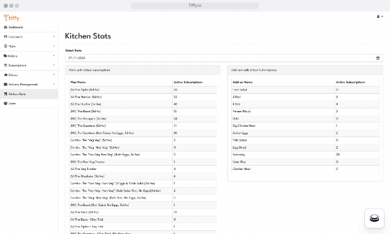Open the chat widget bubble

coord(374,218)
